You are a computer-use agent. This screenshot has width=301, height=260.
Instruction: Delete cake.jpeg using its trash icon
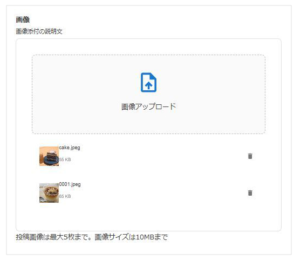(x=250, y=156)
